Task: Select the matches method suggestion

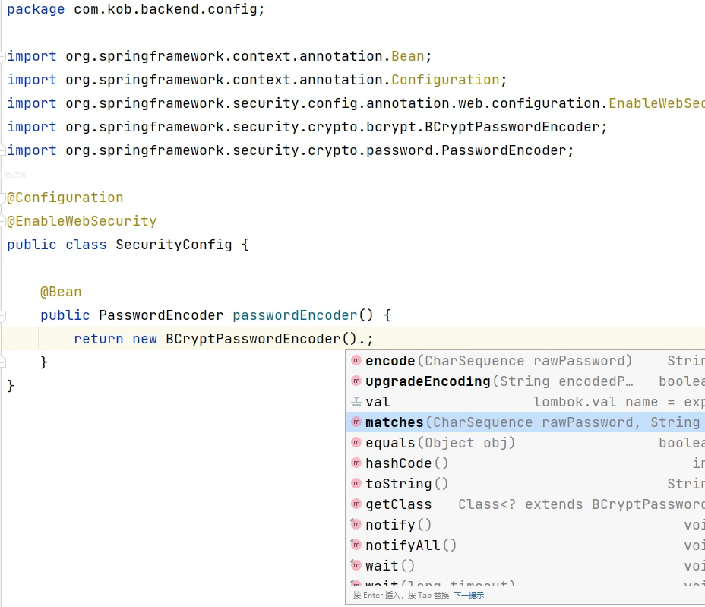Action: 525,422
